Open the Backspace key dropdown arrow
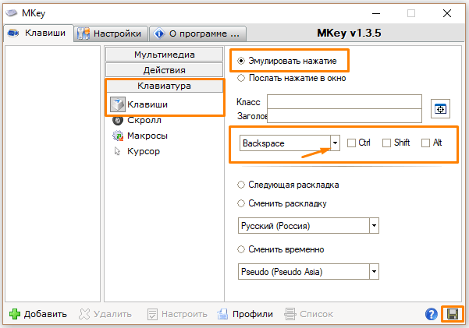Image resolution: width=469 pixels, height=328 pixels. click(335, 143)
